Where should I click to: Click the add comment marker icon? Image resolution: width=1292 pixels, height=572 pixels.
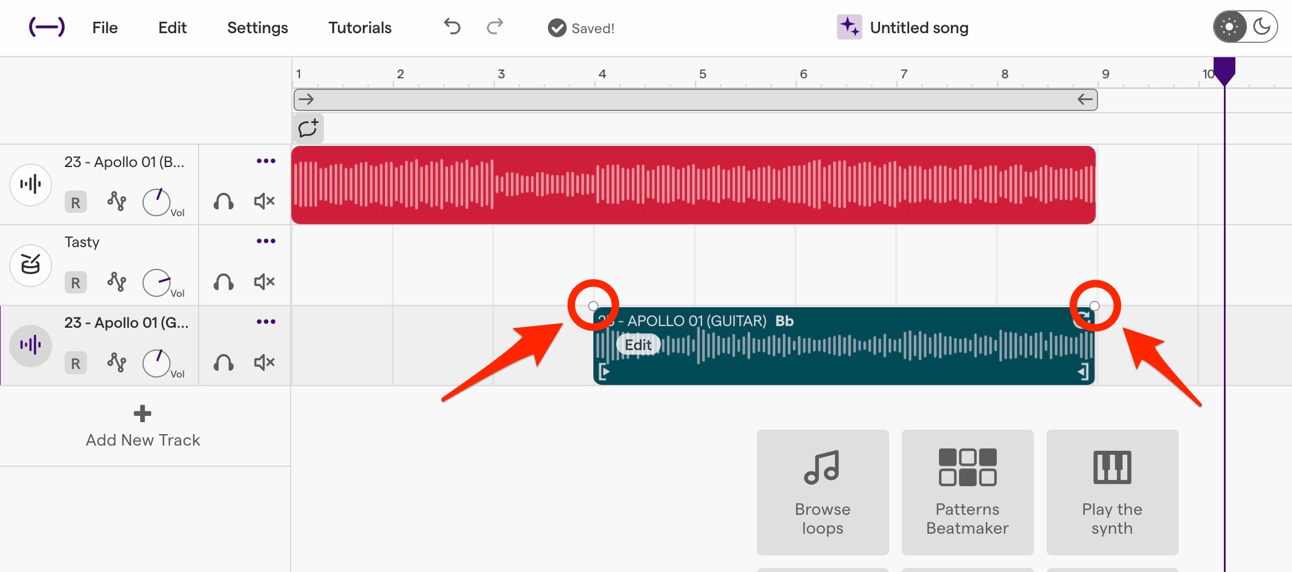(x=308, y=128)
